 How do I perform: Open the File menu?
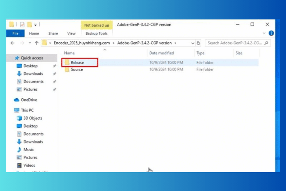point(15,33)
